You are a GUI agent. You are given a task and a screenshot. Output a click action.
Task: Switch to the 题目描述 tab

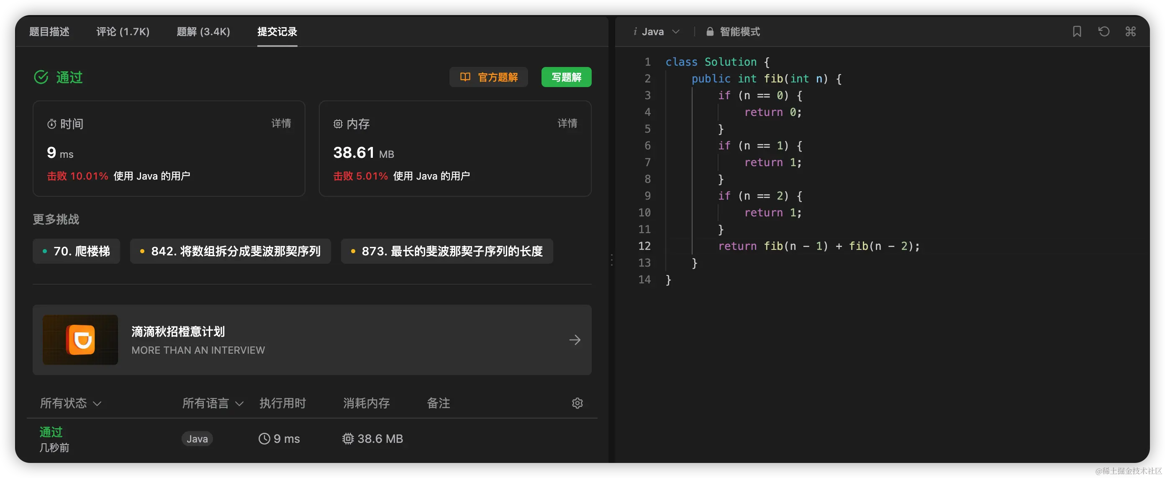49,32
